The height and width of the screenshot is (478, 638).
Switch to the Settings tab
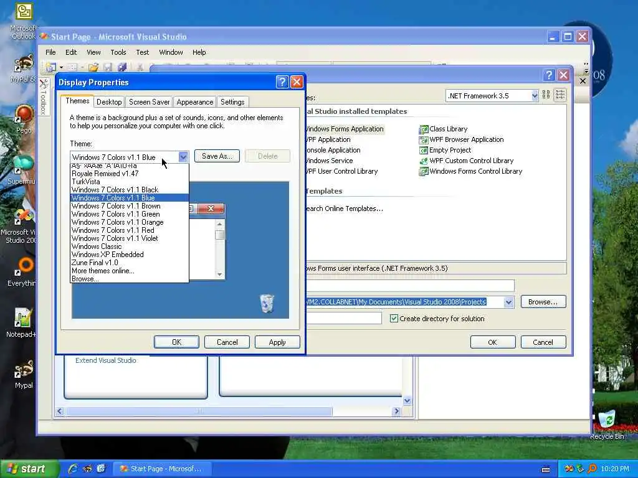pyautogui.click(x=232, y=102)
